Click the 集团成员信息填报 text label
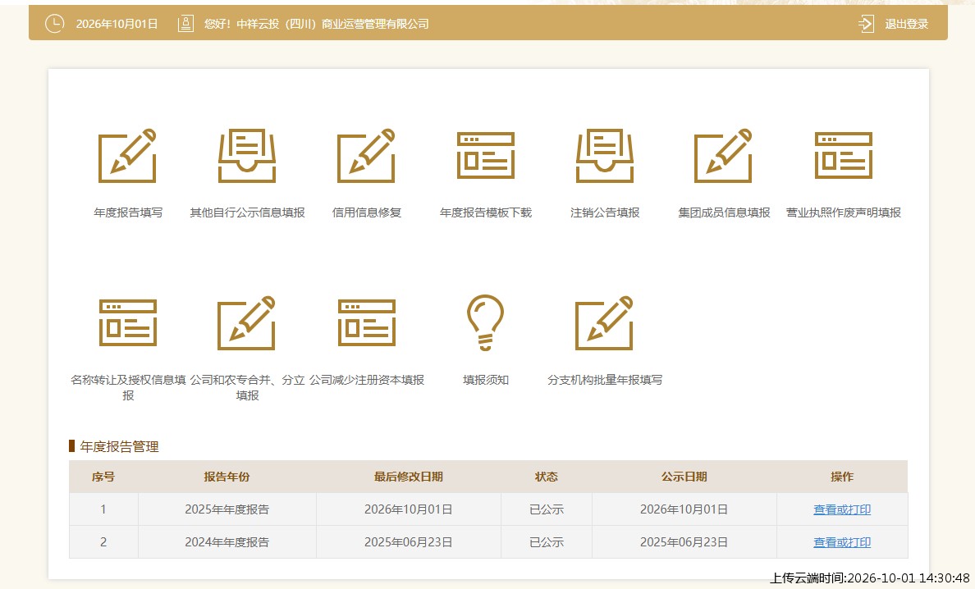 pyautogui.click(x=724, y=212)
